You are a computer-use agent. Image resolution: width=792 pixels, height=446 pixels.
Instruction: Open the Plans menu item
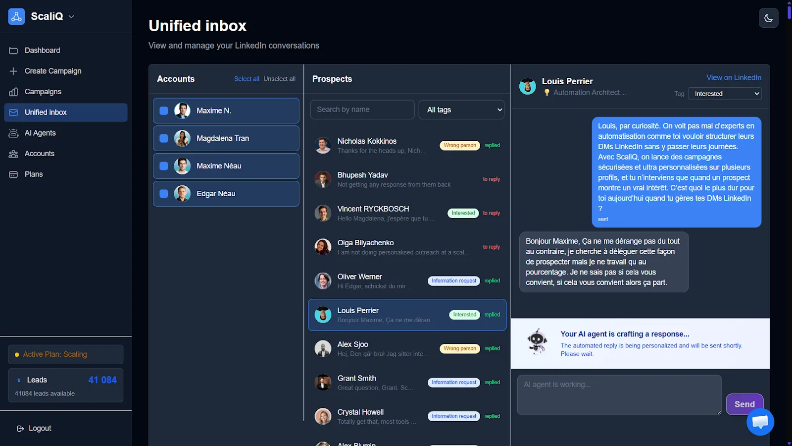(34, 174)
